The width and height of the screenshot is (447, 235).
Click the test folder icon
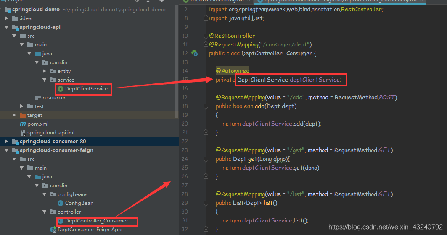coord(30,106)
